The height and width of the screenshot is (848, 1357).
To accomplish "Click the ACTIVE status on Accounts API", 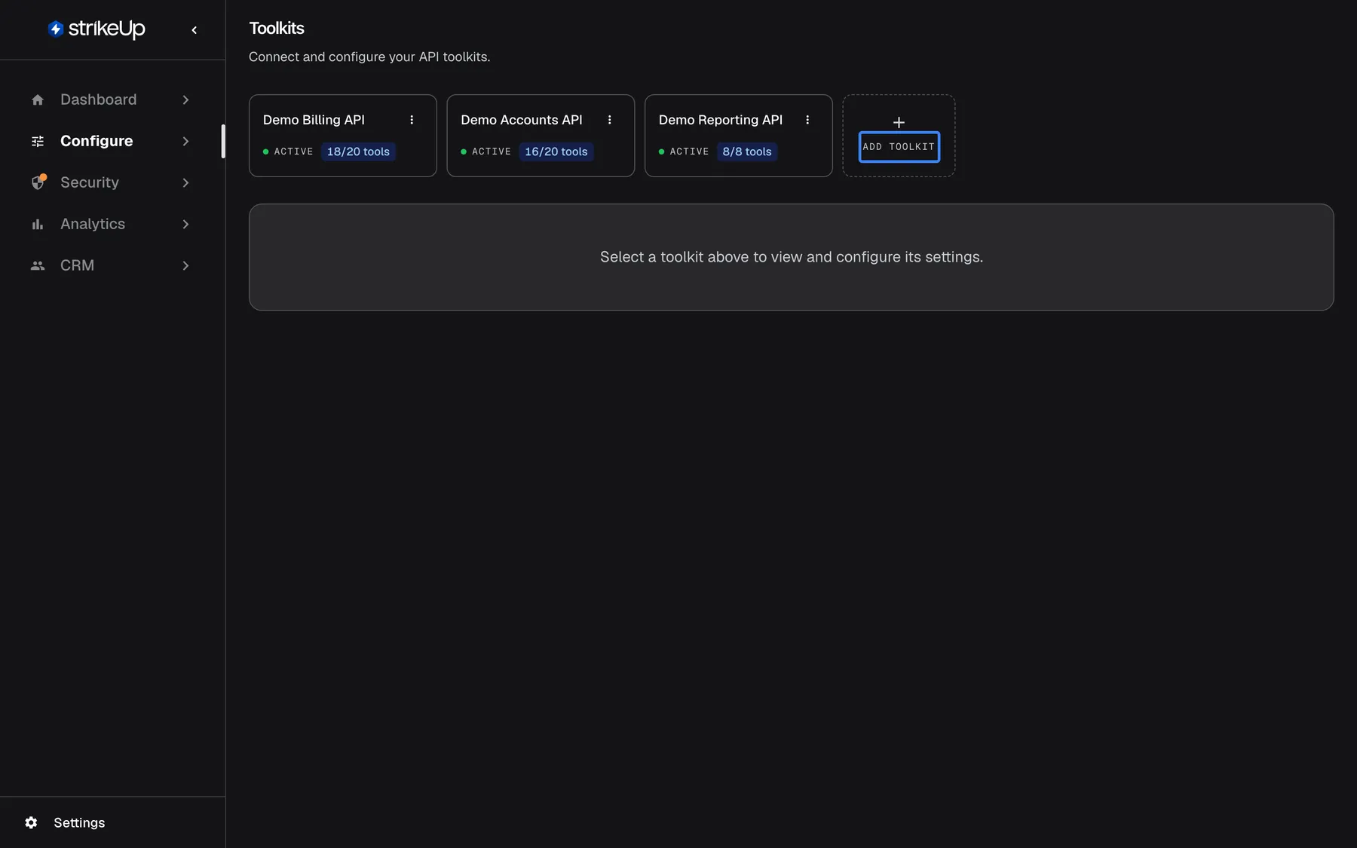I will tap(486, 152).
